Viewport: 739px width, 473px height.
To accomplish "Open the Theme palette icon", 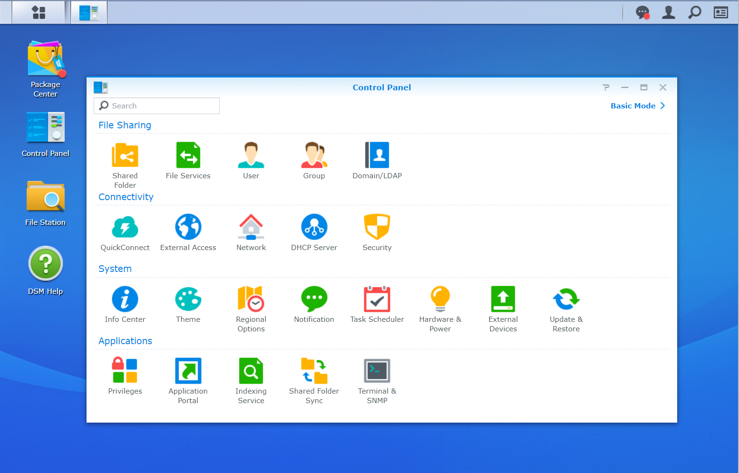I will tap(188, 299).
